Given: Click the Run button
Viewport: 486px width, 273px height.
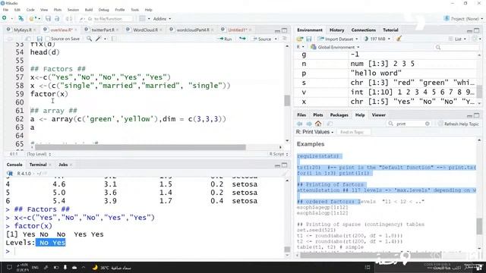Looking at the screenshot, I should tap(226, 39).
